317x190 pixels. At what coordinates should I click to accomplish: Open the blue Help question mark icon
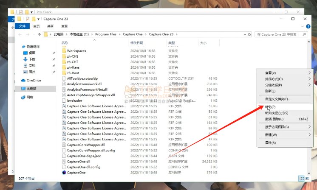[x=309, y=26]
